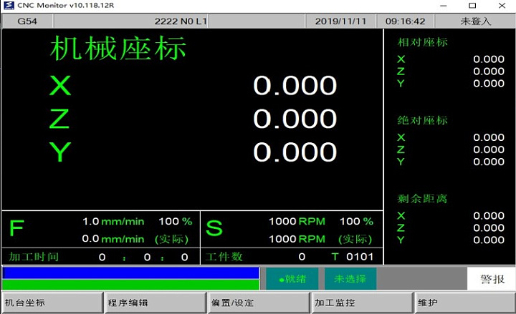Open the 维护 maintenance softkey

[464, 303]
